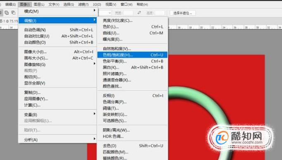Choose 显示全部(V) menu entry
Viewport: 282px width, 160px height.
[58, 83]
